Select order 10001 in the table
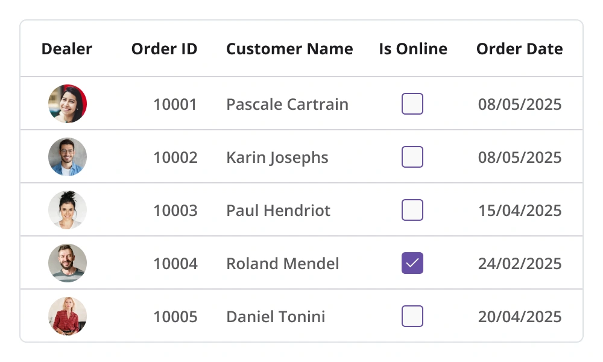Screen dimensions: 603x362 [175, 104]
